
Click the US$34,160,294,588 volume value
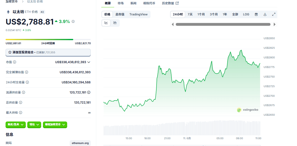pyautogui.click(x=76, y=82)
